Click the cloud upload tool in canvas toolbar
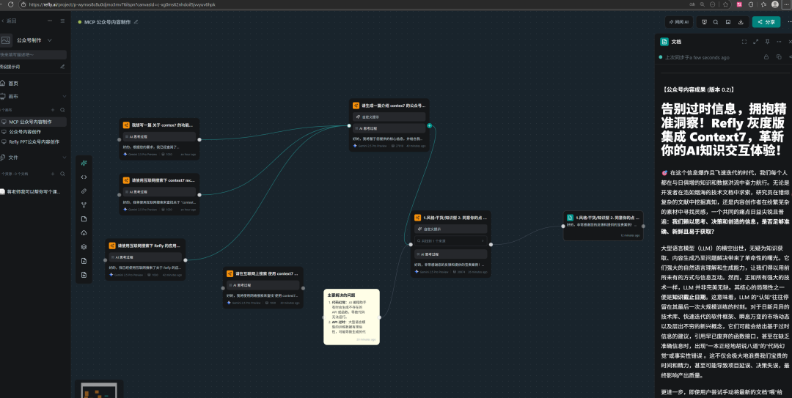 pos(84,232)
